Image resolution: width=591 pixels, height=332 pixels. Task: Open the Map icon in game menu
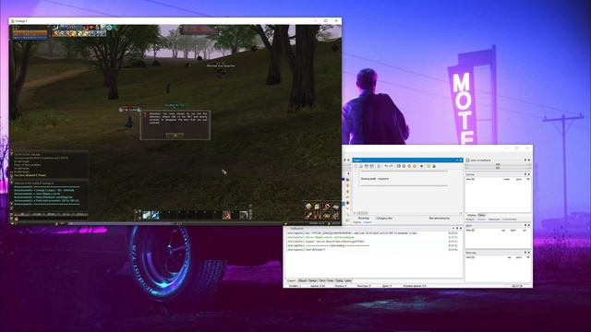pos(326,215)
